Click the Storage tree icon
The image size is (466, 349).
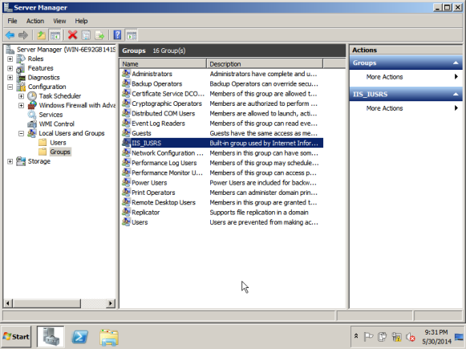21,160
